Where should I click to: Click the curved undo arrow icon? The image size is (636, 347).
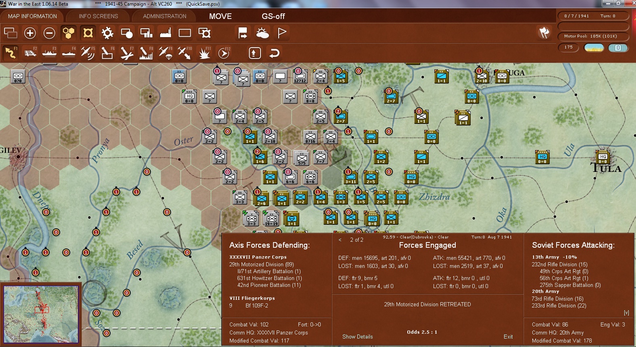tap(274, 53)
